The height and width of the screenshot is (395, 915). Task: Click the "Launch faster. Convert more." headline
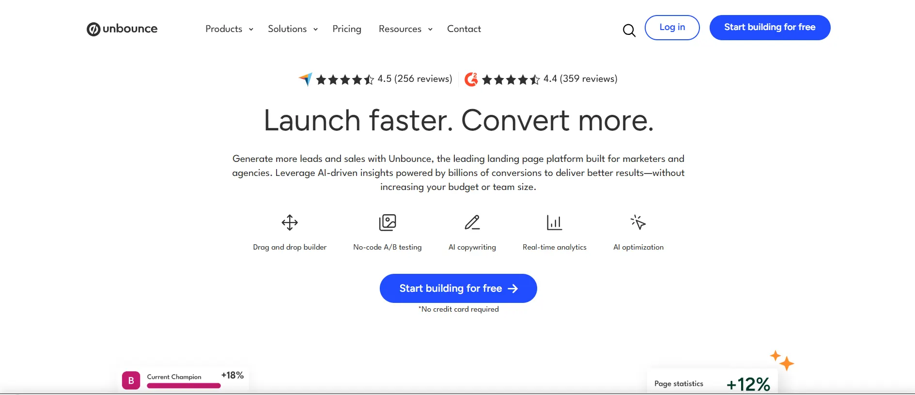pos(459,120)
